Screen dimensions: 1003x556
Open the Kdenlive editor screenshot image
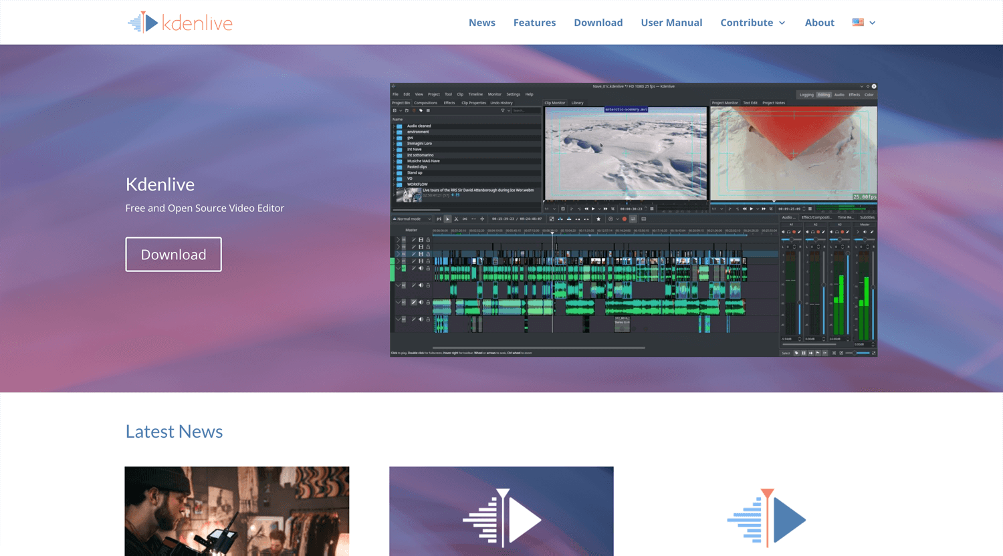click(633, 219)
